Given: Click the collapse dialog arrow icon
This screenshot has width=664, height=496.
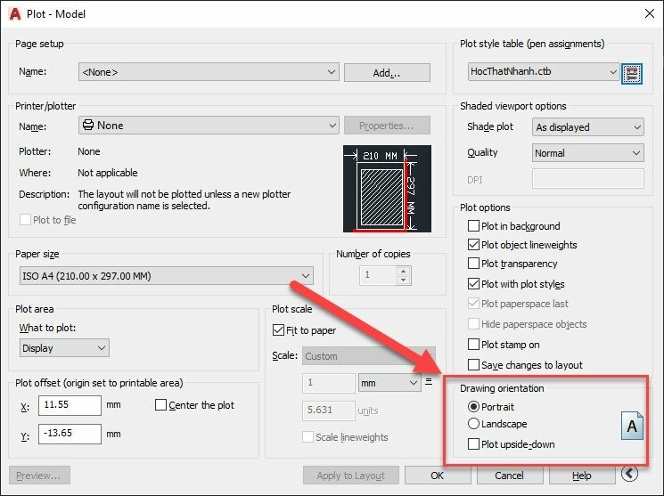Looking at the screenshot, I should coord(630,475).
